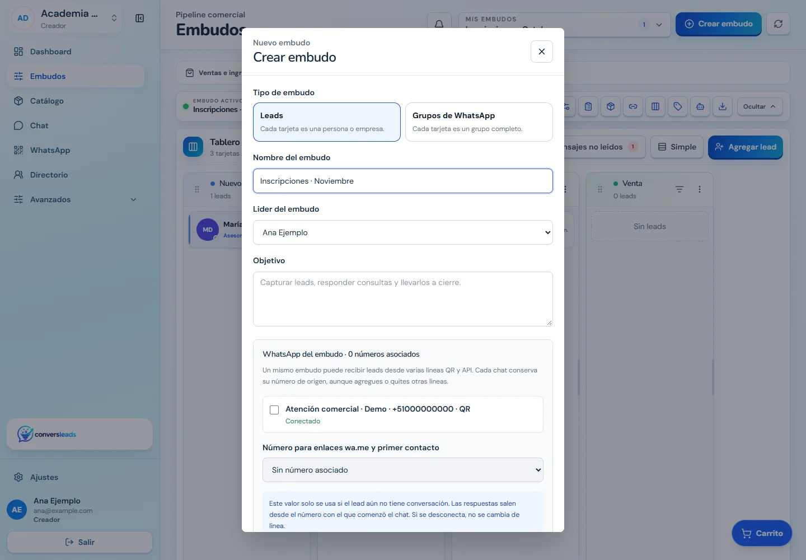The height and width of the screenshot is (560, 806).
Task: Click the Catálogo box icon
Action: click(18, 101)
